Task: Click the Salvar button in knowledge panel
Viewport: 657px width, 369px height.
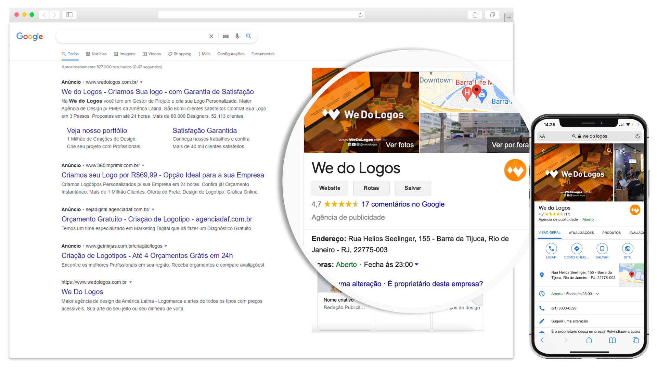Action: coord(413,188)
